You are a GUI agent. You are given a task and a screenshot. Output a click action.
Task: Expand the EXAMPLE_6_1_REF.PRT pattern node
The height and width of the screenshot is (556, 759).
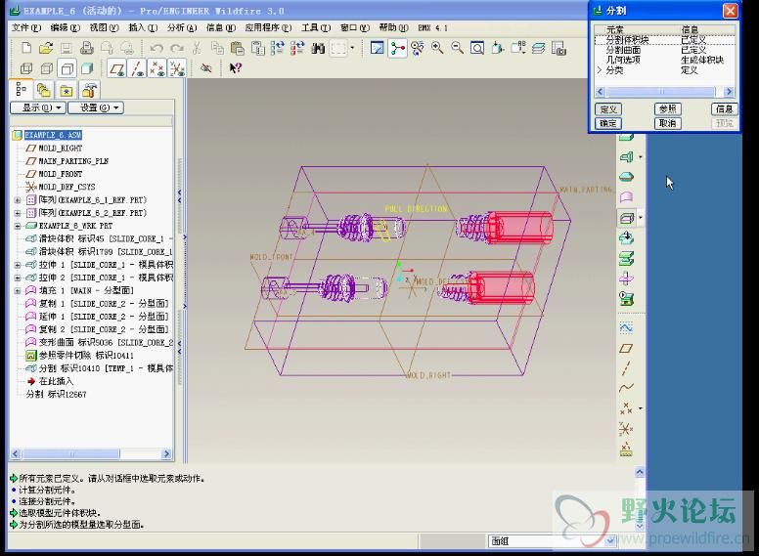18,199
